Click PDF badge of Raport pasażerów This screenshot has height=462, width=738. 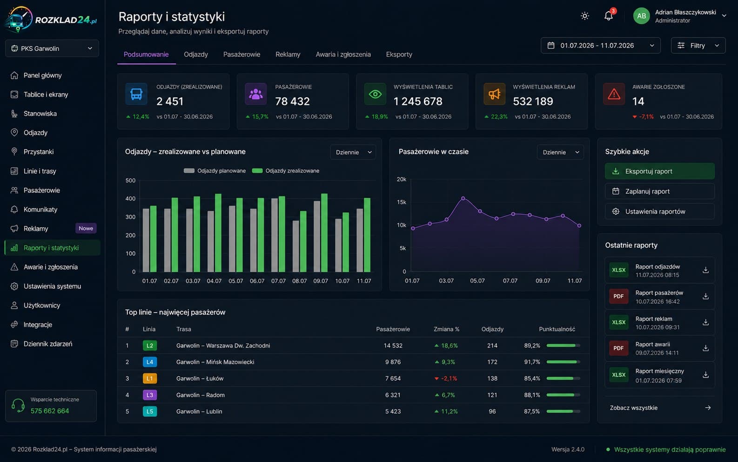[618, 296]
